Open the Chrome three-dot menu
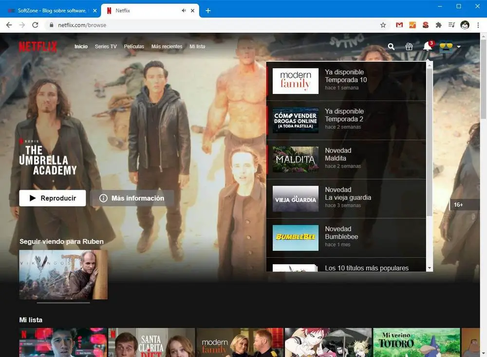Screen dimensions: 487x357 (478, 25)
